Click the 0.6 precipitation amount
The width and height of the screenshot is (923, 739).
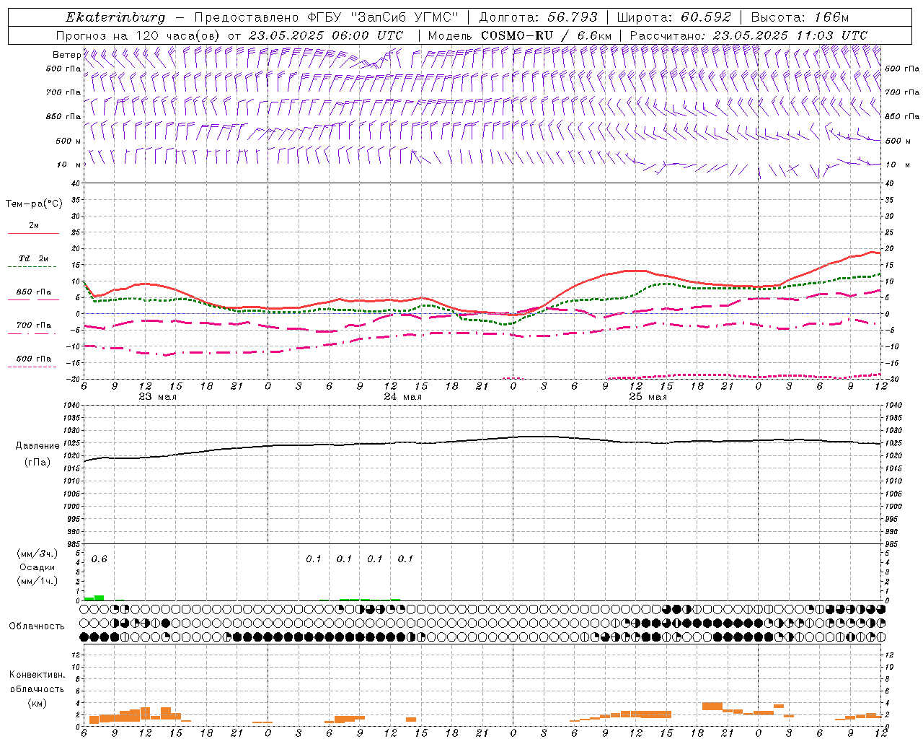click(100, 559)
